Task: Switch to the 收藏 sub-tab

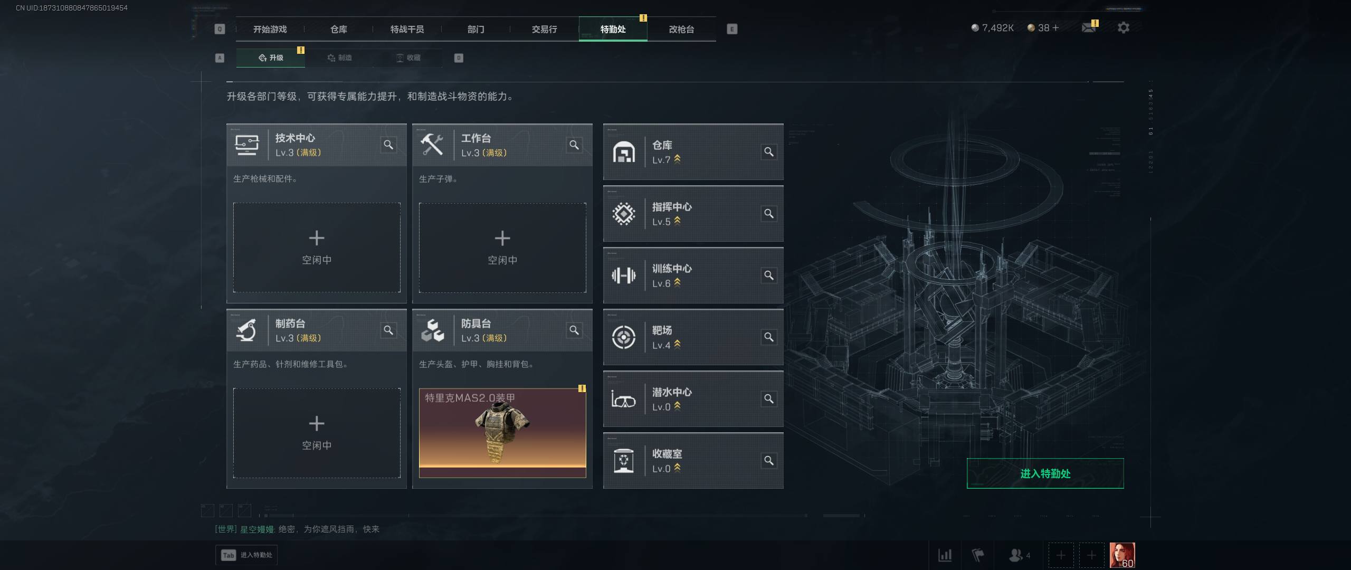Action: [408, 58]
